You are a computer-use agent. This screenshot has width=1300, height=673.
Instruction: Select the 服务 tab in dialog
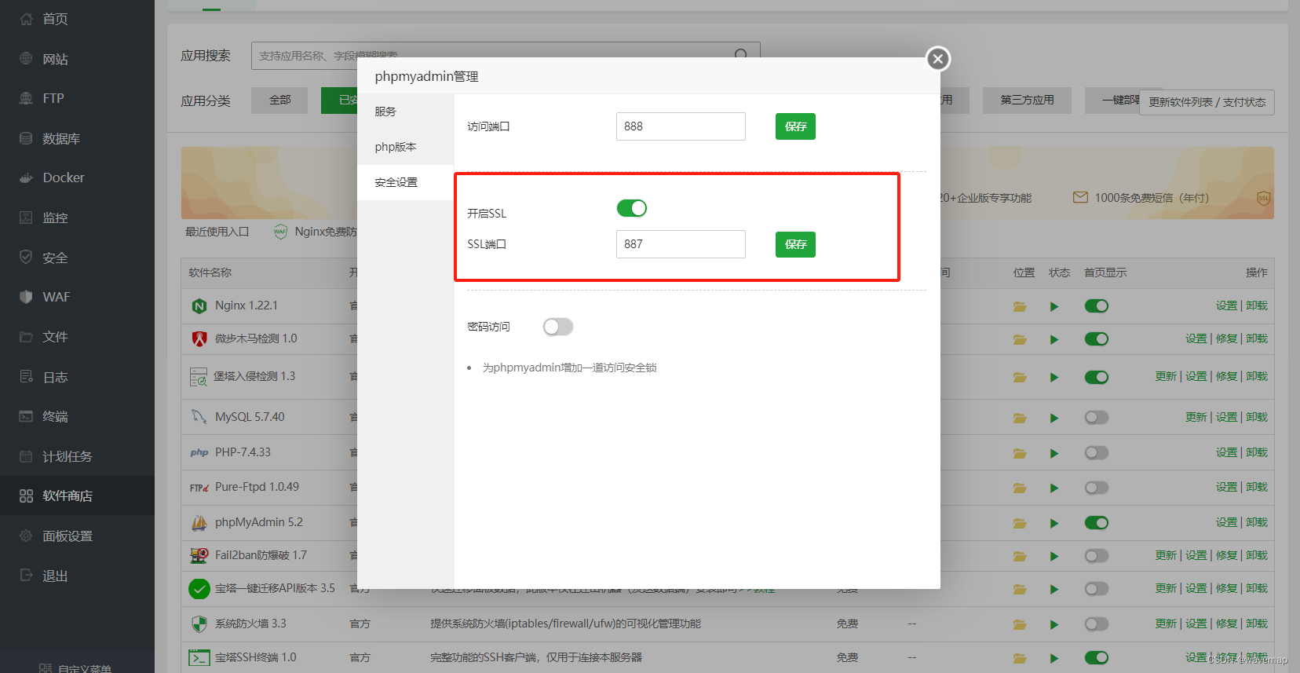(385, 112)
